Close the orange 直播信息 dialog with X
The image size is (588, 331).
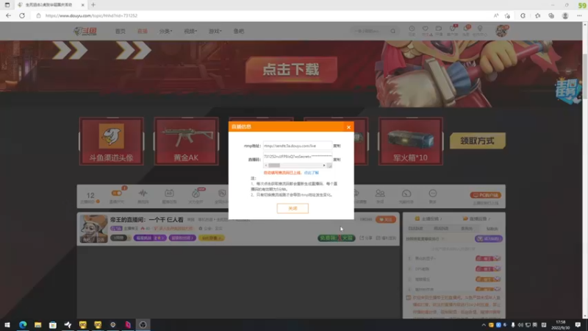tap(348, 127)
